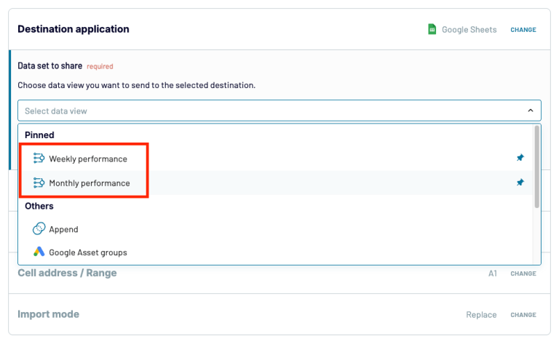Click the Weekly performance data flow icon

click(39, 159)
